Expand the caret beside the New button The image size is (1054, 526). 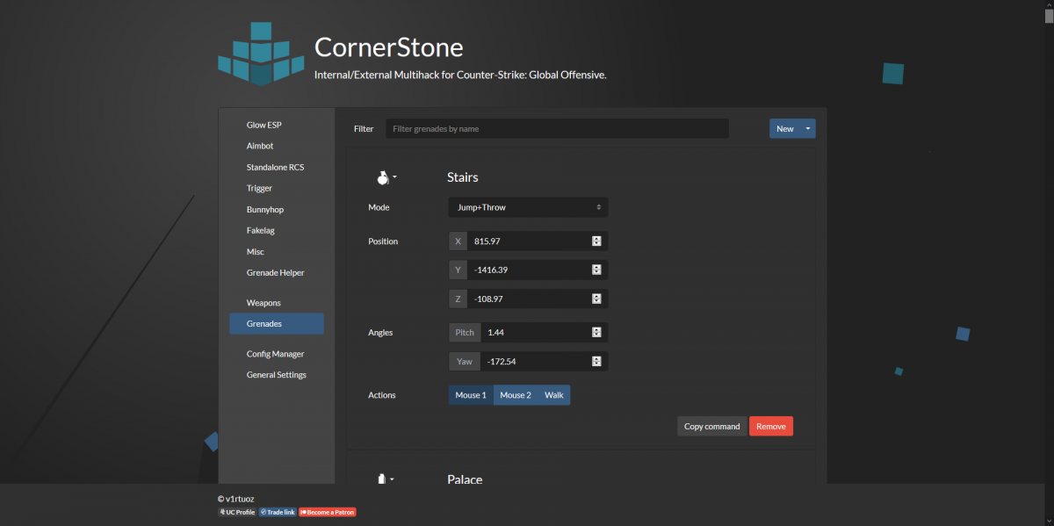(x=808, y=128)
